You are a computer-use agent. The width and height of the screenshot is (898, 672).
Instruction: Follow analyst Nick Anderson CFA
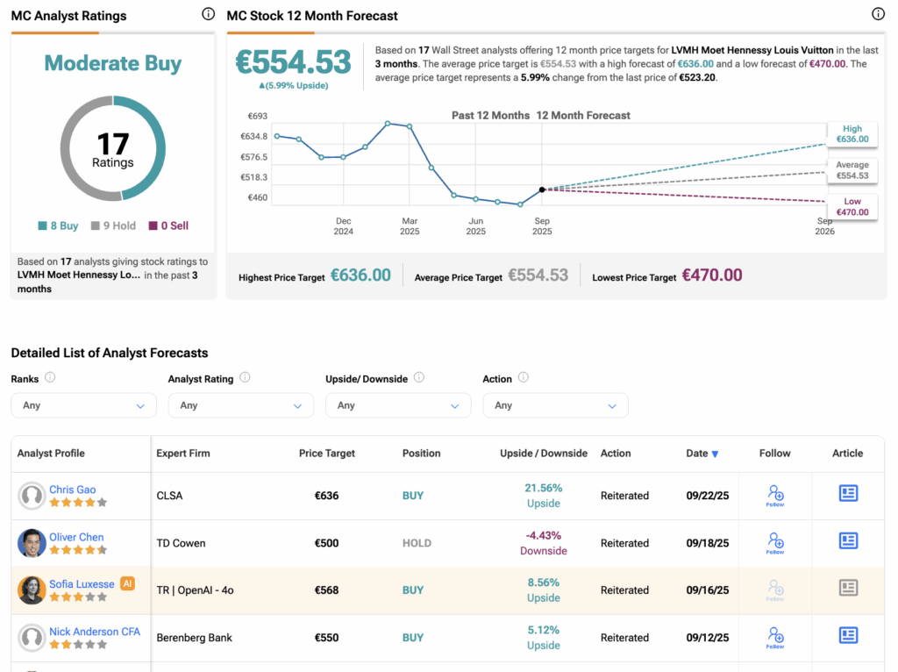pos(775,638)
